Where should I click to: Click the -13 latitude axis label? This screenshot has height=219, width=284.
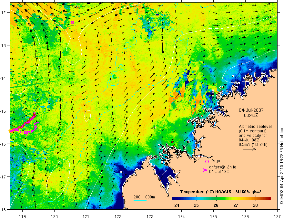(3, 45)
